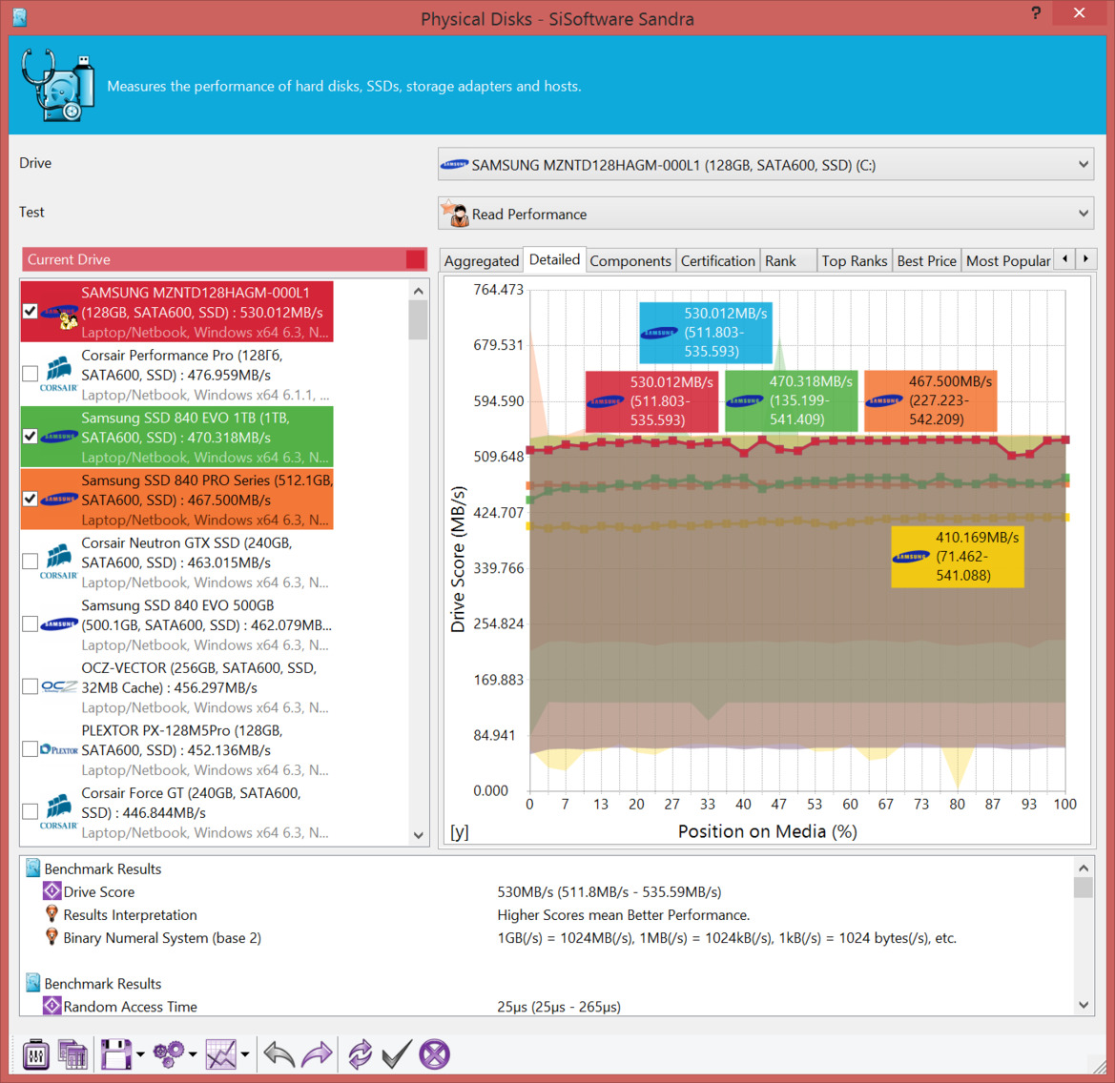Viewport: 1115px width, 1083px height.
Task: Click the results panel scroll-up arrow
Action: click(1083, 868)
